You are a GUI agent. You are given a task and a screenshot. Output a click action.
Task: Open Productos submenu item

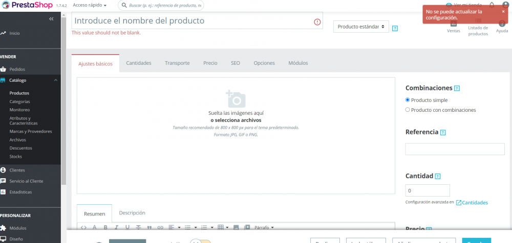(x=19, y=93)
